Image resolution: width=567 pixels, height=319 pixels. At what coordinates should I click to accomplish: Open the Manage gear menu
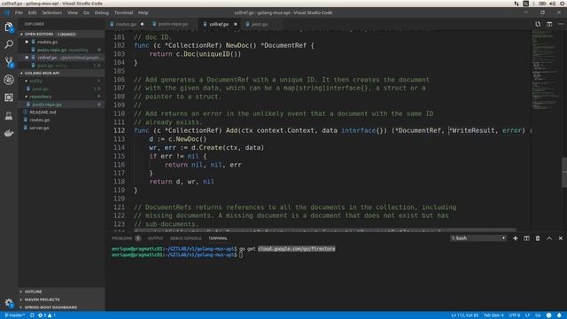tap(9, 303)
